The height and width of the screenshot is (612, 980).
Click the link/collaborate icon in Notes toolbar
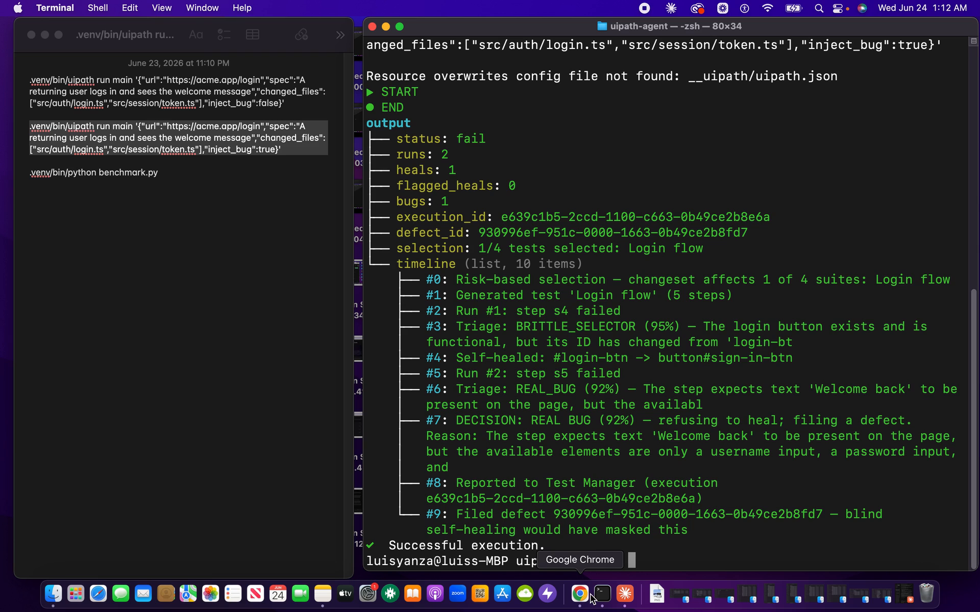pyautogui.click(x=302, y=35)
